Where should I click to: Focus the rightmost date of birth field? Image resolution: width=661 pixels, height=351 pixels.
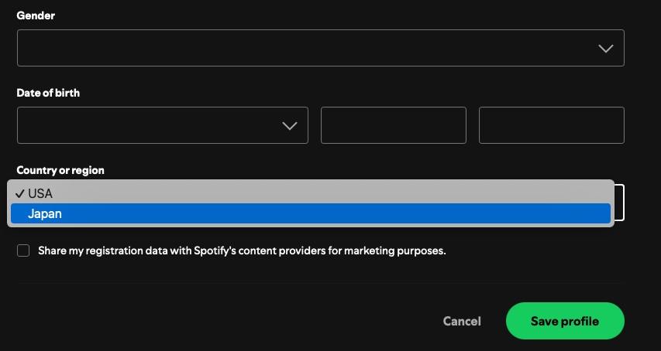[551, 125]
